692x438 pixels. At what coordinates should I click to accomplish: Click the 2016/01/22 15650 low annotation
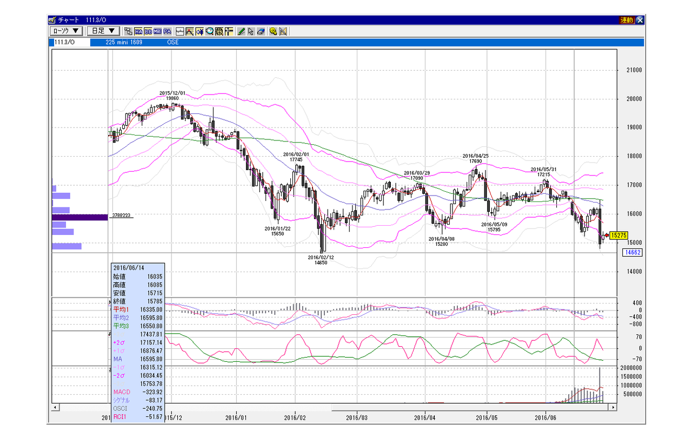(277, 231)
